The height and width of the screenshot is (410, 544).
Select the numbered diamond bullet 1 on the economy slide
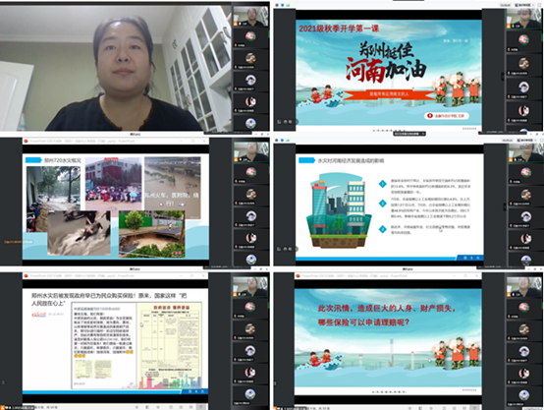[383, 184]
